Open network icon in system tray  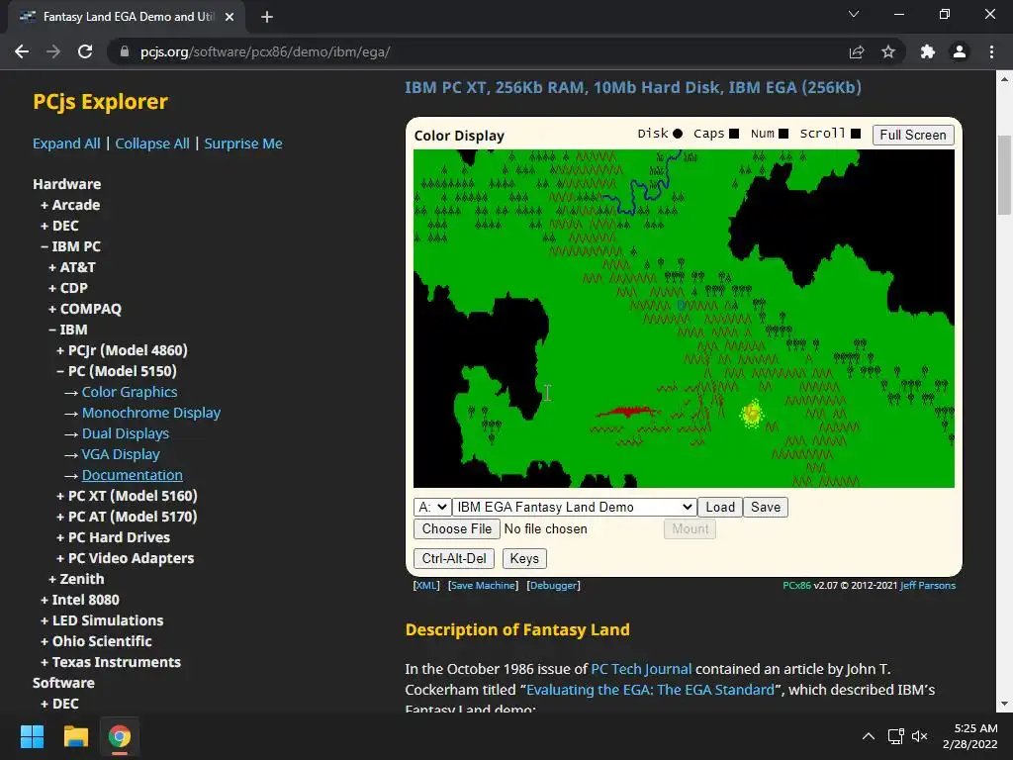(895, 736)
